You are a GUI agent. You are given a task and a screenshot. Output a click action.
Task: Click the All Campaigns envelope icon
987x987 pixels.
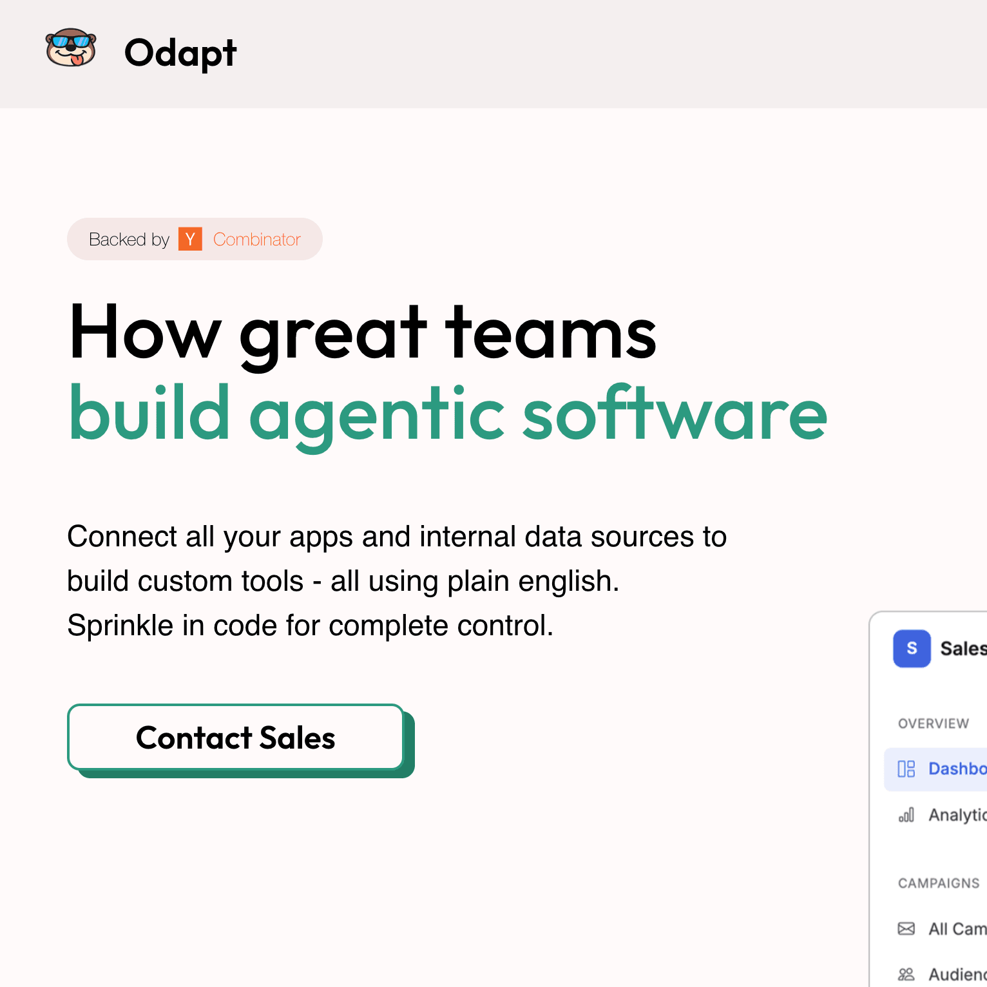click(906, 928)
